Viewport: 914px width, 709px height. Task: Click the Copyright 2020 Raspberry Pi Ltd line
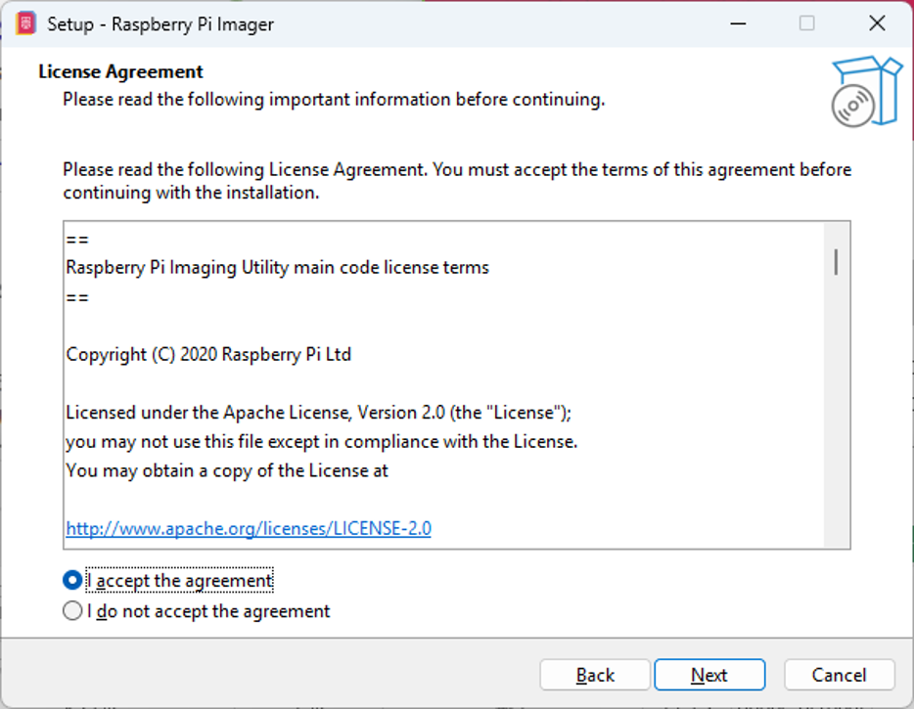click(208, 354)
